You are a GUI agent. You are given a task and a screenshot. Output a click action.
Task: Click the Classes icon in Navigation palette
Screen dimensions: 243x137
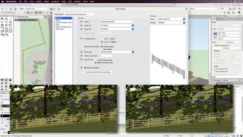(214, 83)
